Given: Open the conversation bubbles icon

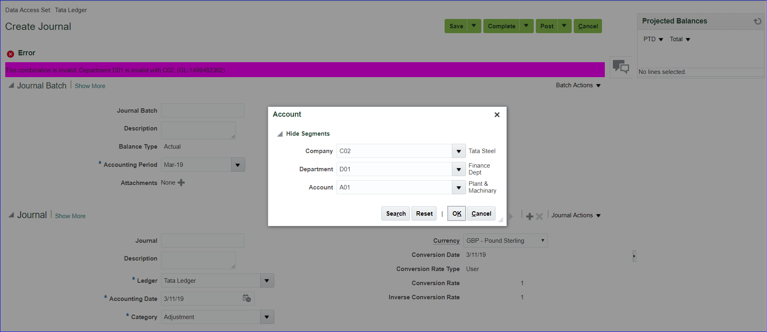Looking at the screenshot, I should point(621,67).
